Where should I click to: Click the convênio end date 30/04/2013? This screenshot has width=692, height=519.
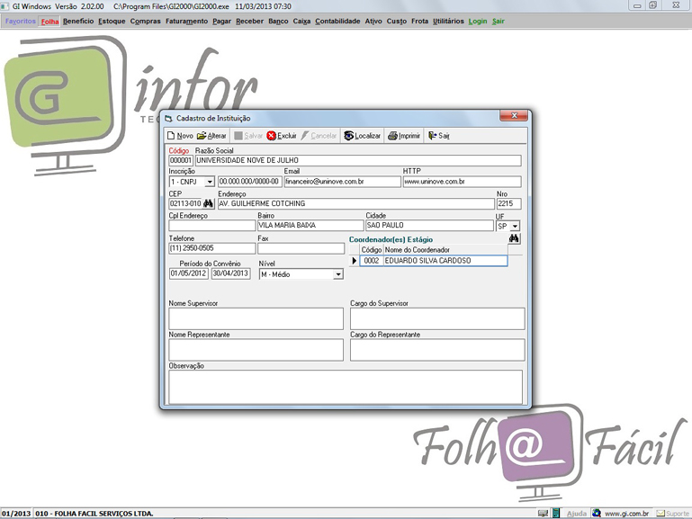coord(230,273)
